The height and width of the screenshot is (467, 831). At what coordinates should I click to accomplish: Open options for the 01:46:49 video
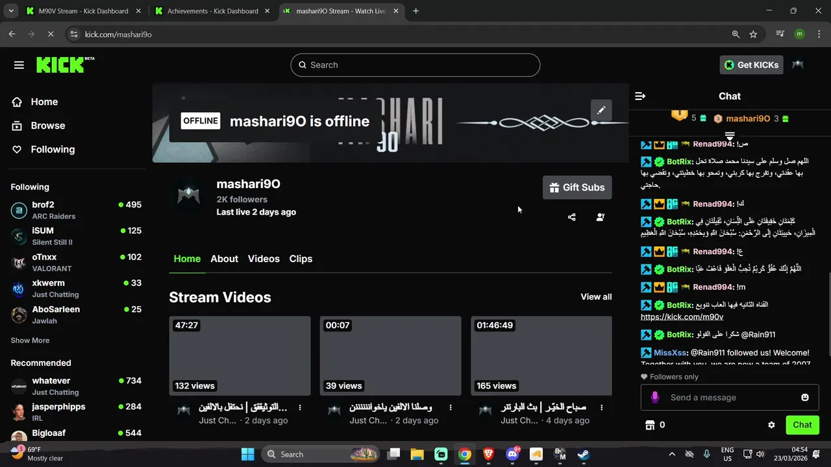[602, 407]
